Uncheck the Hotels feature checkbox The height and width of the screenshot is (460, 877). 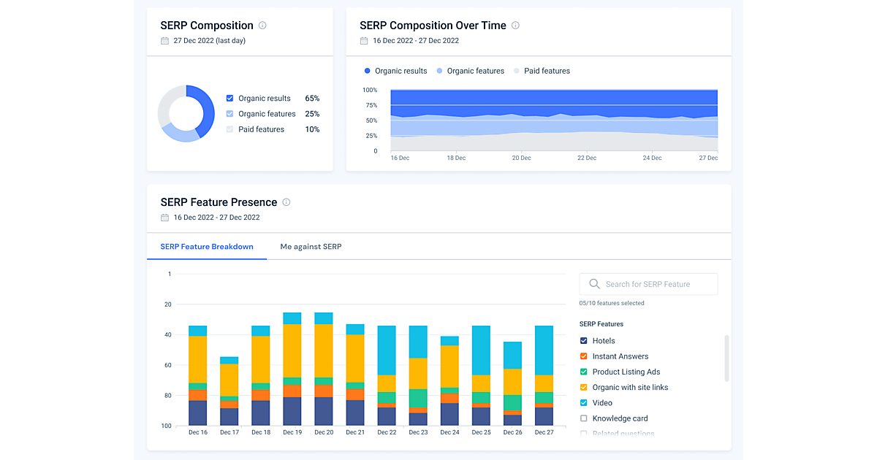[583, 341]
